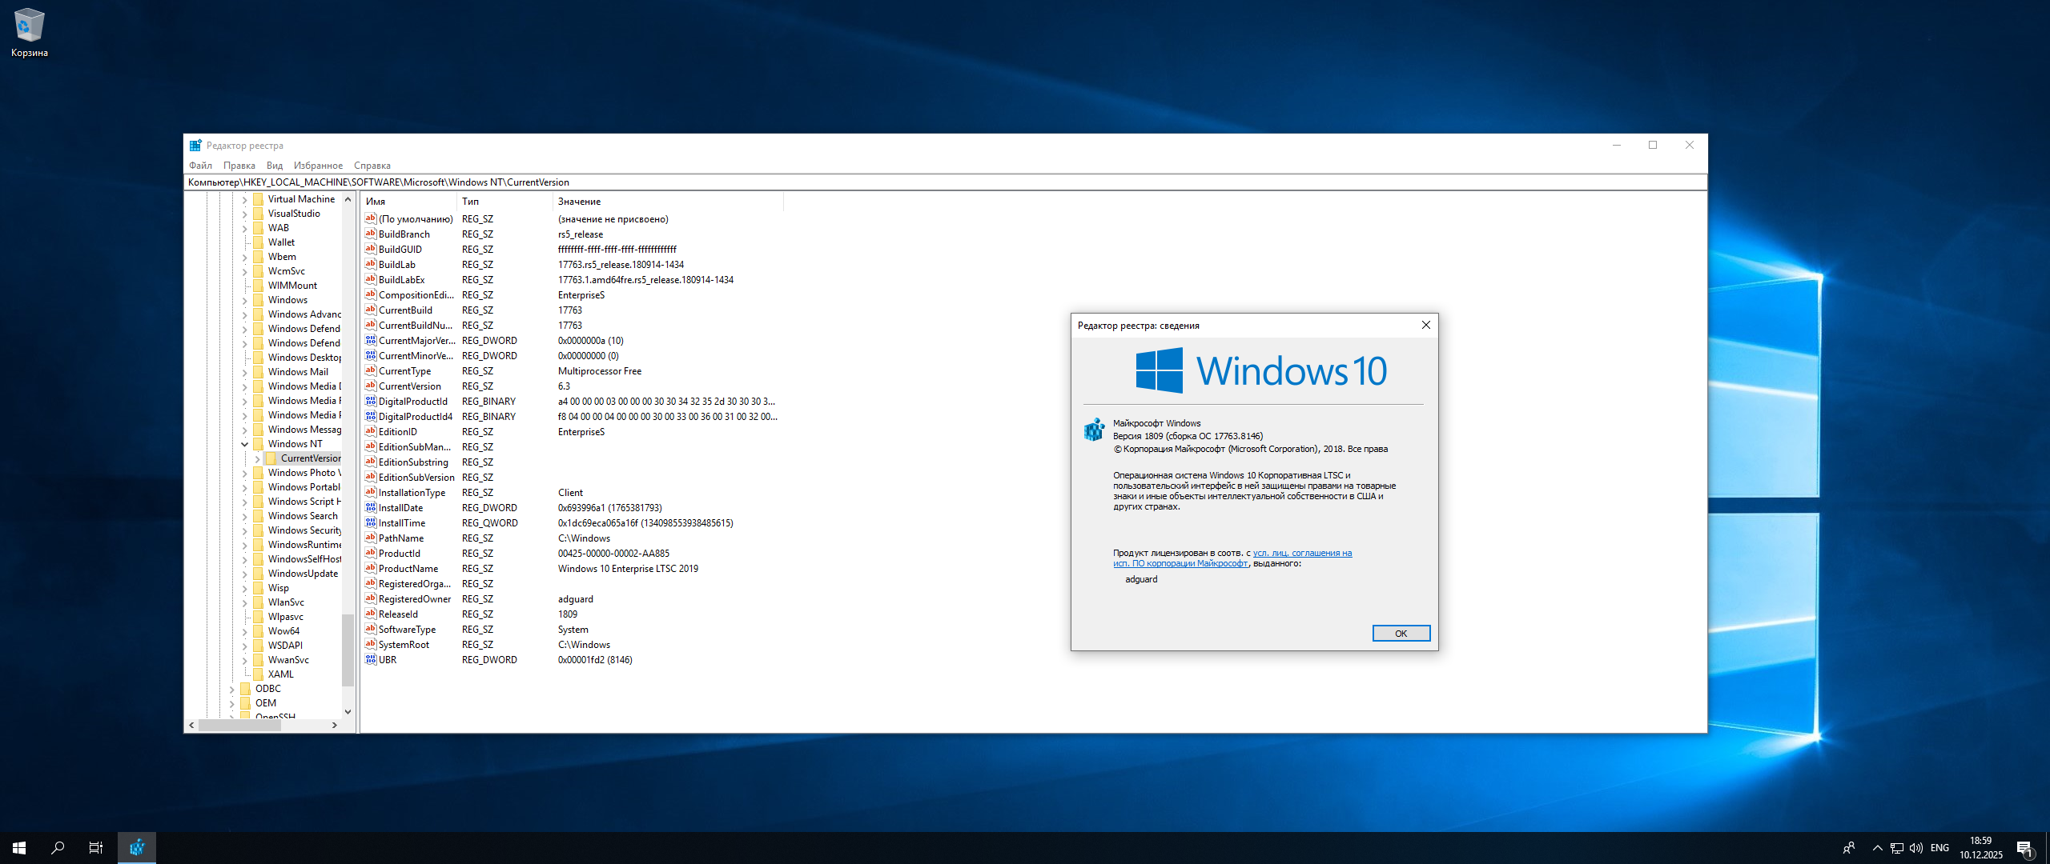The height and width of the screenshot is (864, 2050).
Task: Click the UBR DWORD value icon
Action: [x=370, y=660]
